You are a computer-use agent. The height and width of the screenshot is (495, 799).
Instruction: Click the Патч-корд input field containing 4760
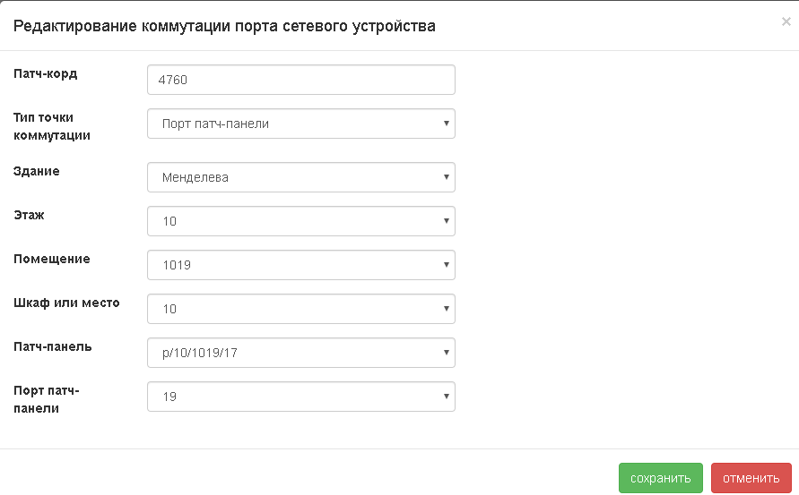click(300, 80)
